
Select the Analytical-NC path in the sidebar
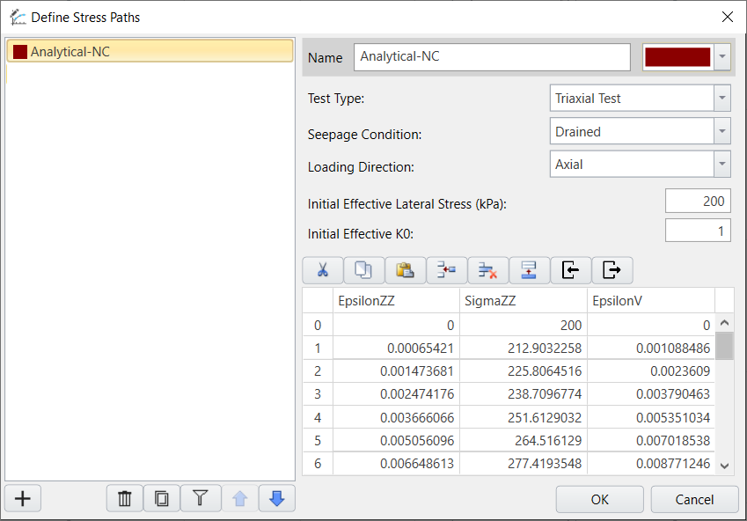pos(150,51)
